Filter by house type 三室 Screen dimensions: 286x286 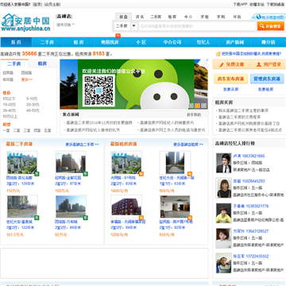[x=27, y=130]
